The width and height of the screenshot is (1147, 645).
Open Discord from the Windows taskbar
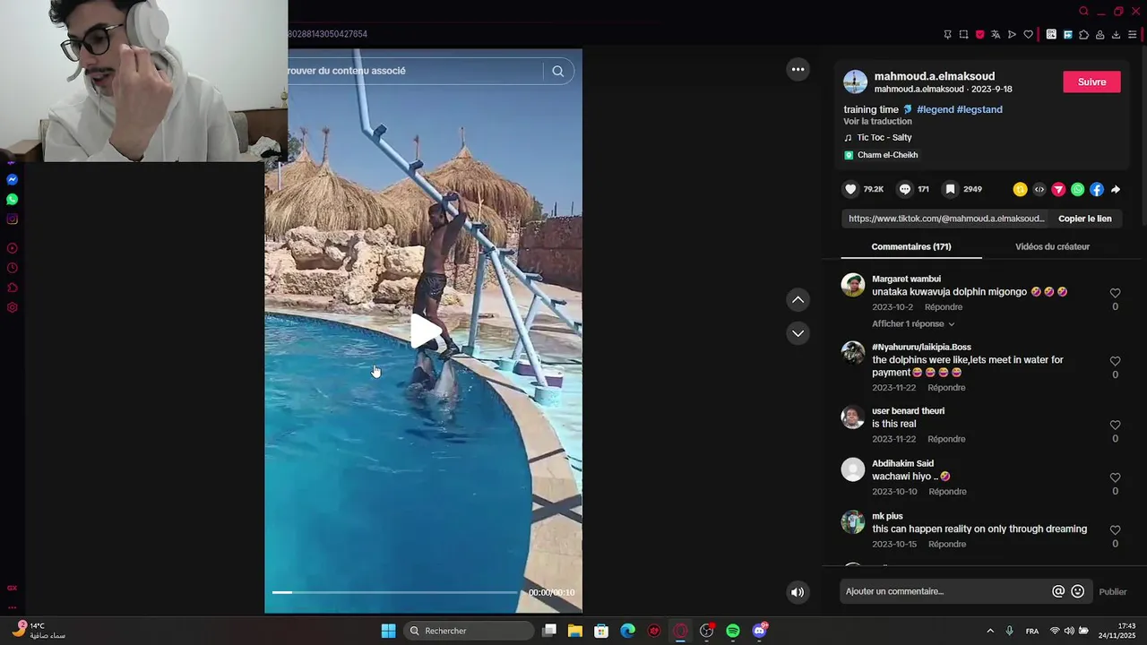click(x=759, y=631)
